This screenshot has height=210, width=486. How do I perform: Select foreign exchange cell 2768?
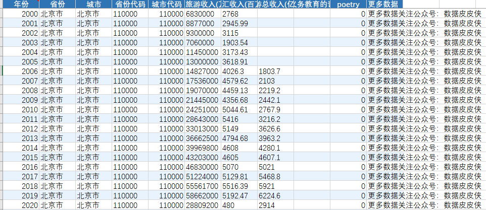239,14
